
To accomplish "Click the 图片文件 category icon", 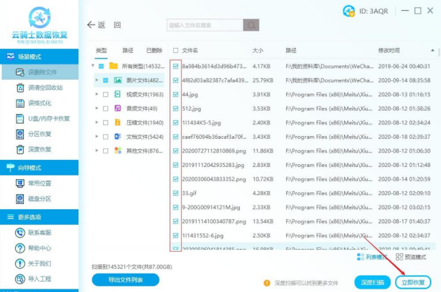I will (x=118, y=80).
